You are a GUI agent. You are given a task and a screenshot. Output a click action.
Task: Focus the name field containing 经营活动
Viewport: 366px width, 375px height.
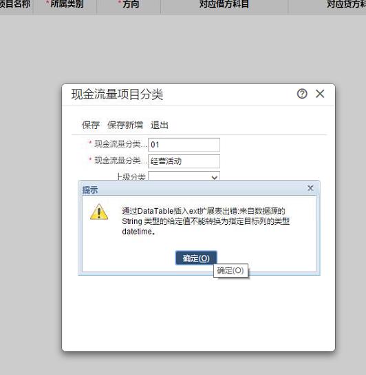184,161
